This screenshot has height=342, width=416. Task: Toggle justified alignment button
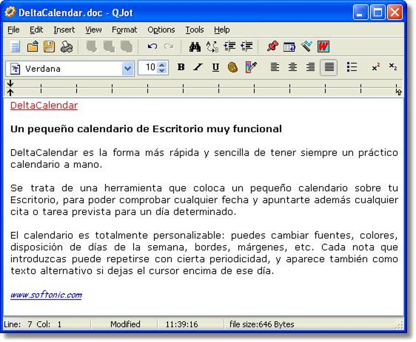click(329, 67)
